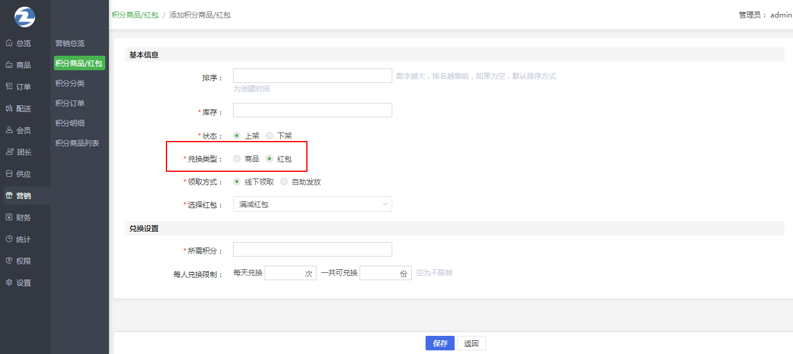Click 管理员 admin account label

[x=765, y=15]
